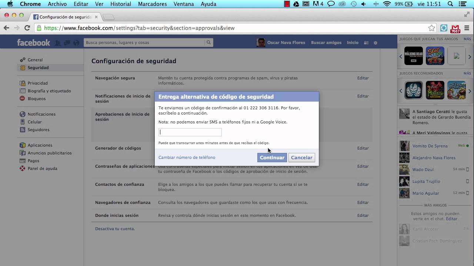Click the confirmation code input field
The width and height of the screenshot is (474, 266).
pyautogui.click(x=190, y=132)
